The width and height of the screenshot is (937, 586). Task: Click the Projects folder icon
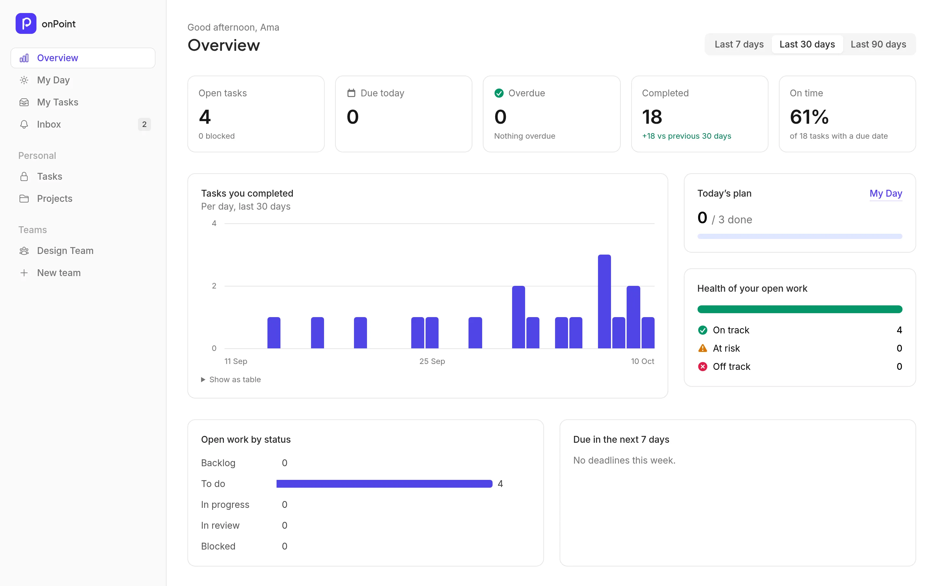pos(24,199)
